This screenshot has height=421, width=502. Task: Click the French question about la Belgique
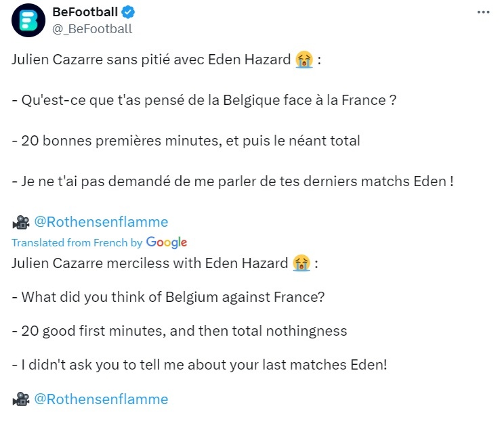[203, 100]
